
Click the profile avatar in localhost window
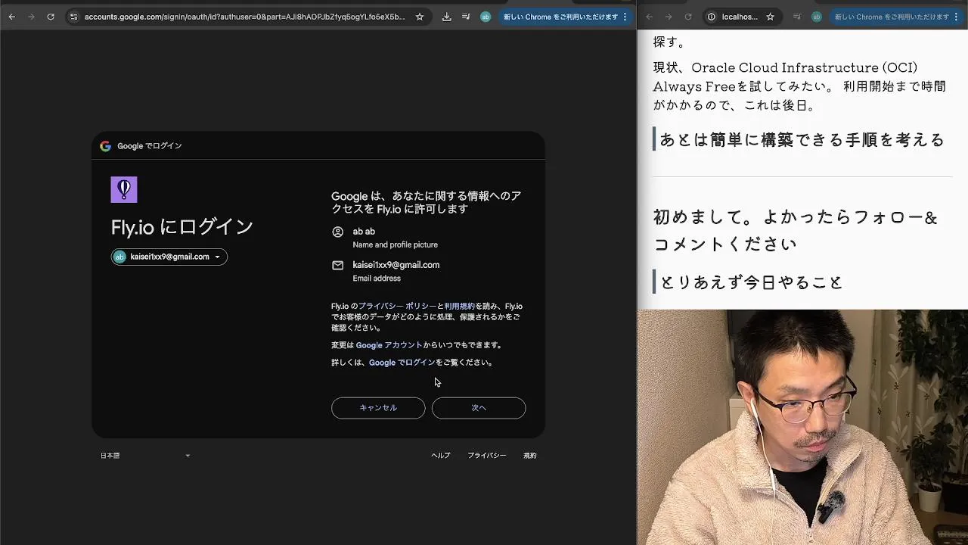(x=817, y=17)
